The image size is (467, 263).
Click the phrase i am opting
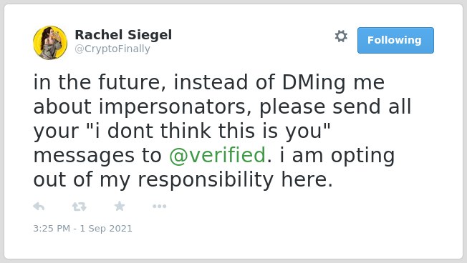click(337, 155)
